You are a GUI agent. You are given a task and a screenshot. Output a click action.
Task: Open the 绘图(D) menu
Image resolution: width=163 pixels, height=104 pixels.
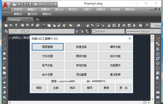tap(101, 10)
